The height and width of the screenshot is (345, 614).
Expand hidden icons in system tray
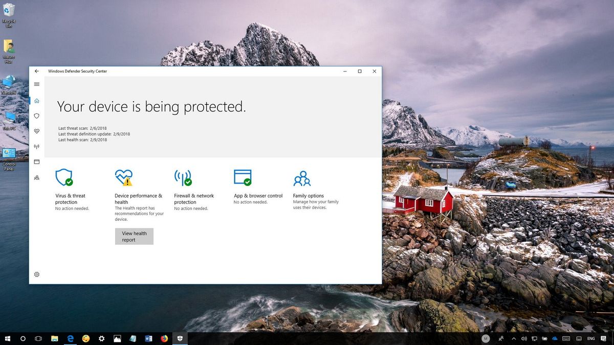(514, 338)
